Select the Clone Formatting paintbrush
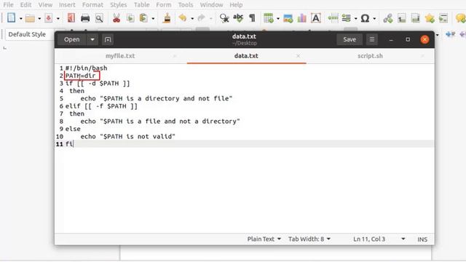466x262 pixels. [167, 18]
